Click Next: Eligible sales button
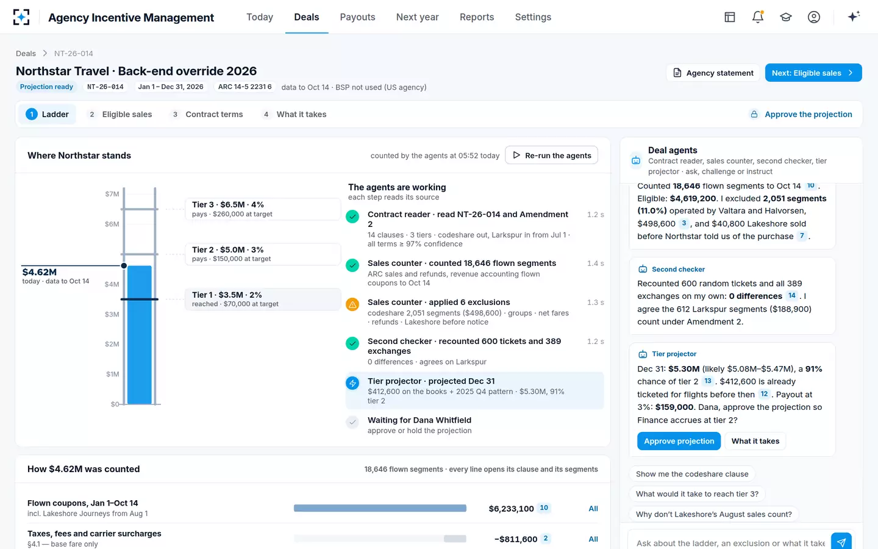 click(x=813, y=73)
